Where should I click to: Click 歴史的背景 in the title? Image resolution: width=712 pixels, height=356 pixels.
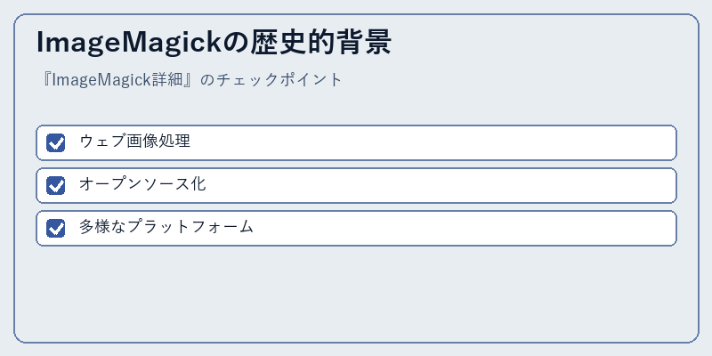320,42
